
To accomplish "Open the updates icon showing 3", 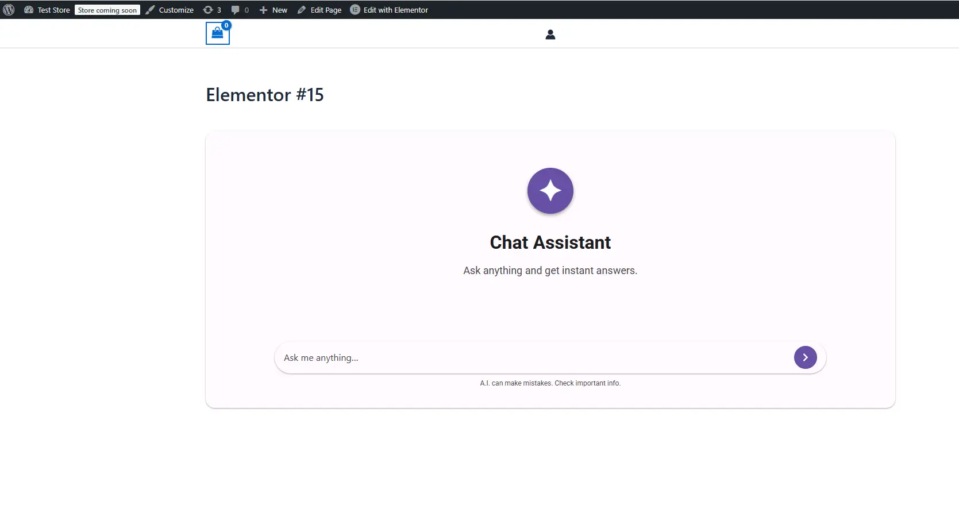I will tap(212, 10).
